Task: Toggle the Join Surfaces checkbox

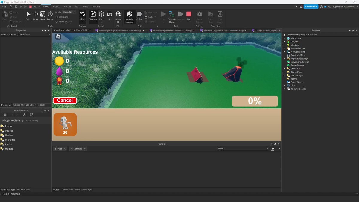Action: pyautogui.click(x=57, y=22)
